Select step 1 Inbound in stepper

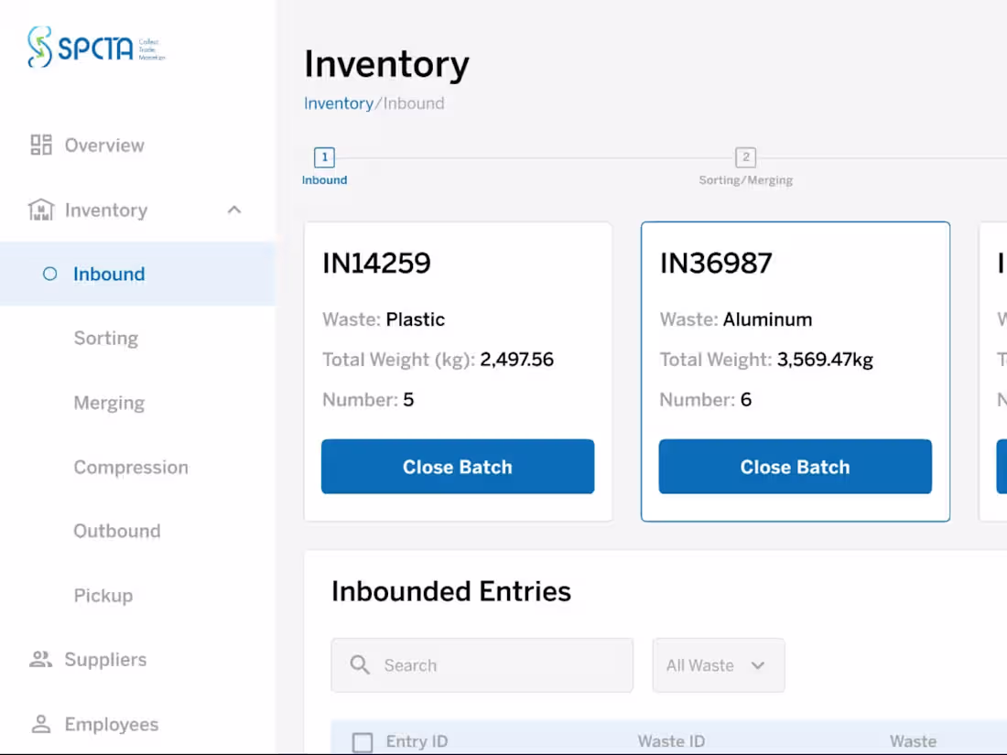coord(324,167)
